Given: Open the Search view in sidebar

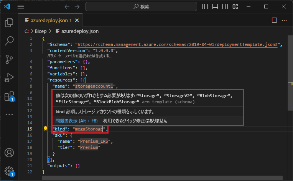Looking at the screenshot, I should pyautogui.click(x=9, y=41).
